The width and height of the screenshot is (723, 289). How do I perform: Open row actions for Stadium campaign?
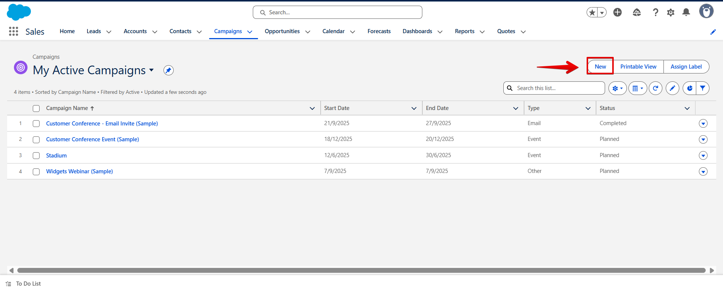click(703, 156)
